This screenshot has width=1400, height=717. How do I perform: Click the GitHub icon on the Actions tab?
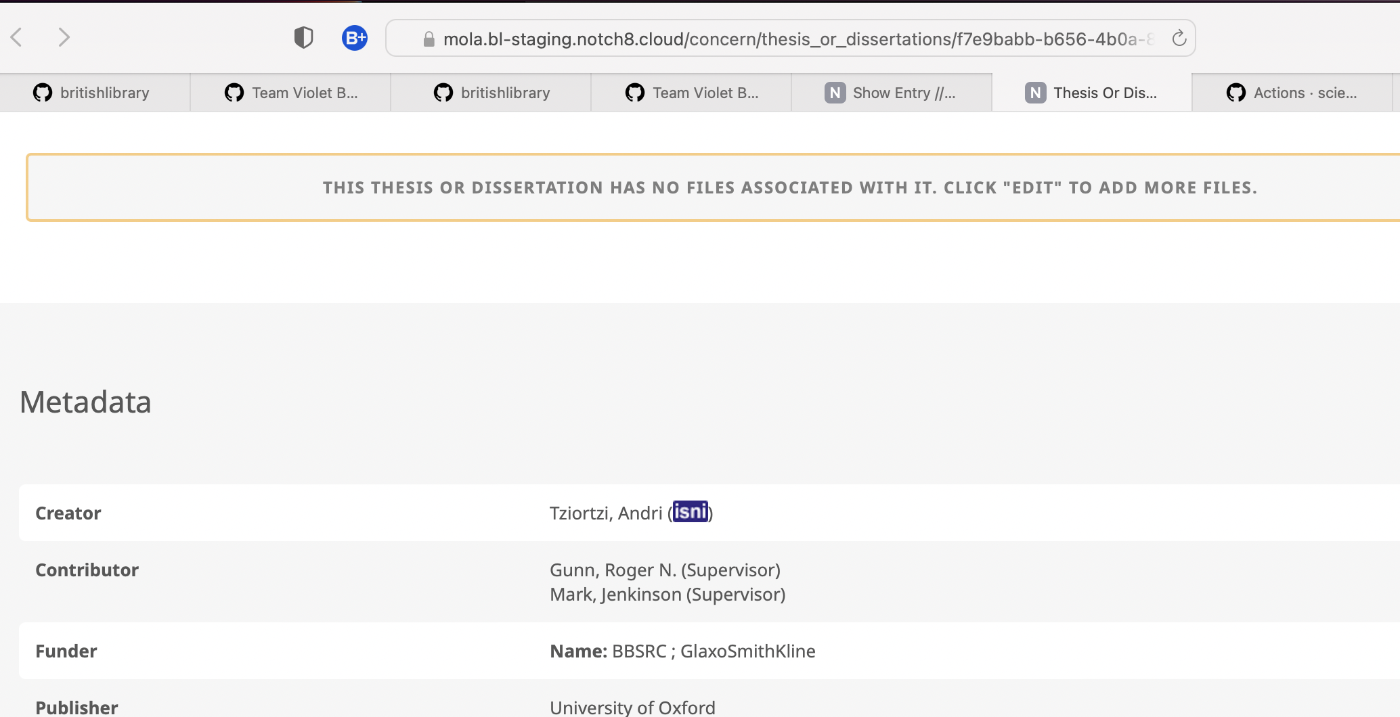point(1236,92)
